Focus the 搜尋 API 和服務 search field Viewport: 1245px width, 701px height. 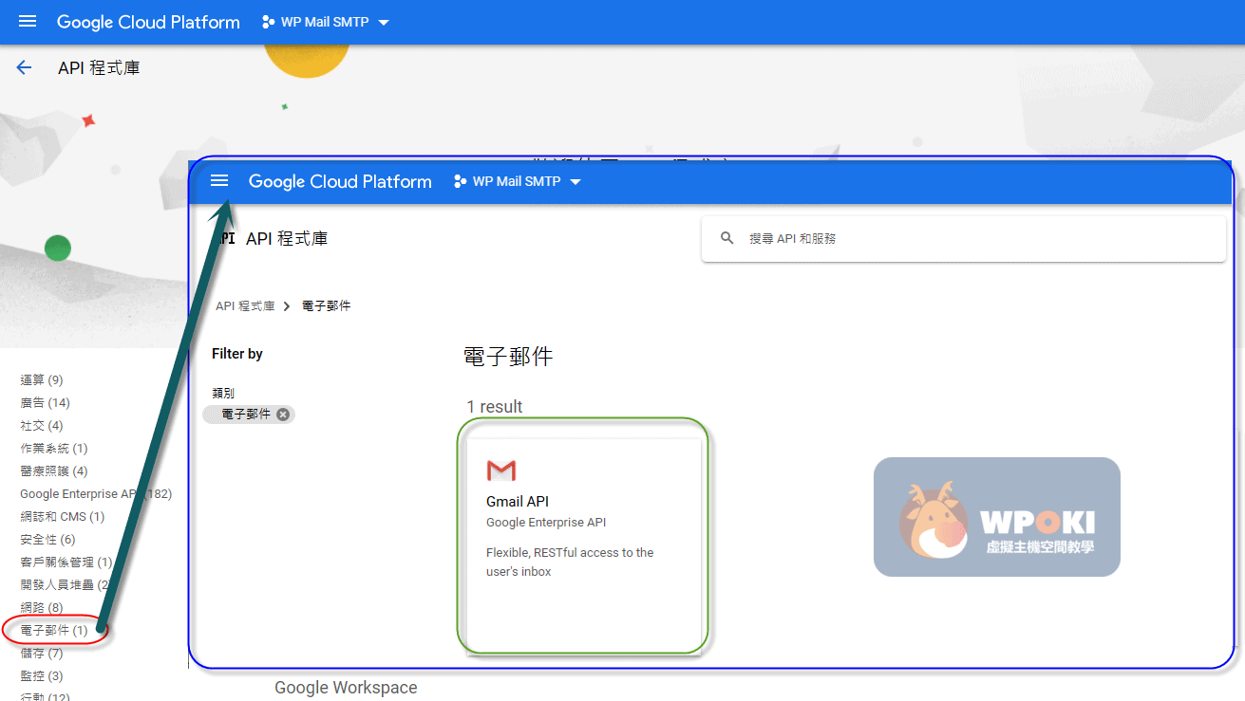pos(969,238)
